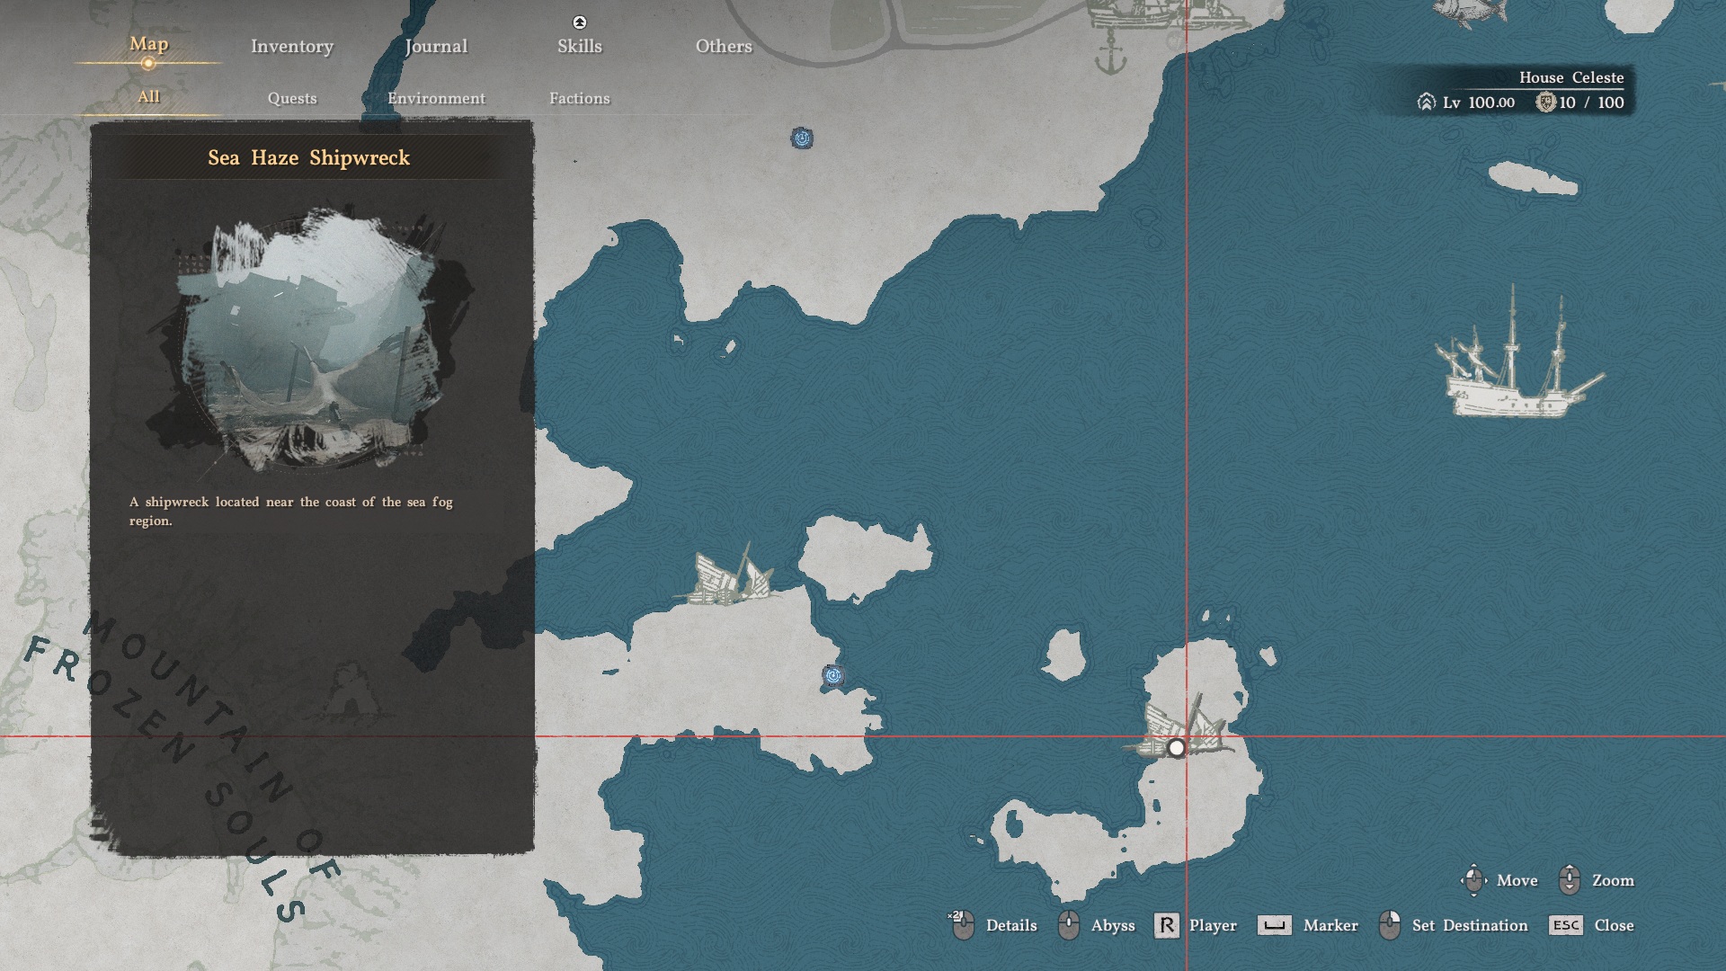Show the Factions map filter
Image resolution: width=1726 pixels, height=971 pixels.
[579, 99]
